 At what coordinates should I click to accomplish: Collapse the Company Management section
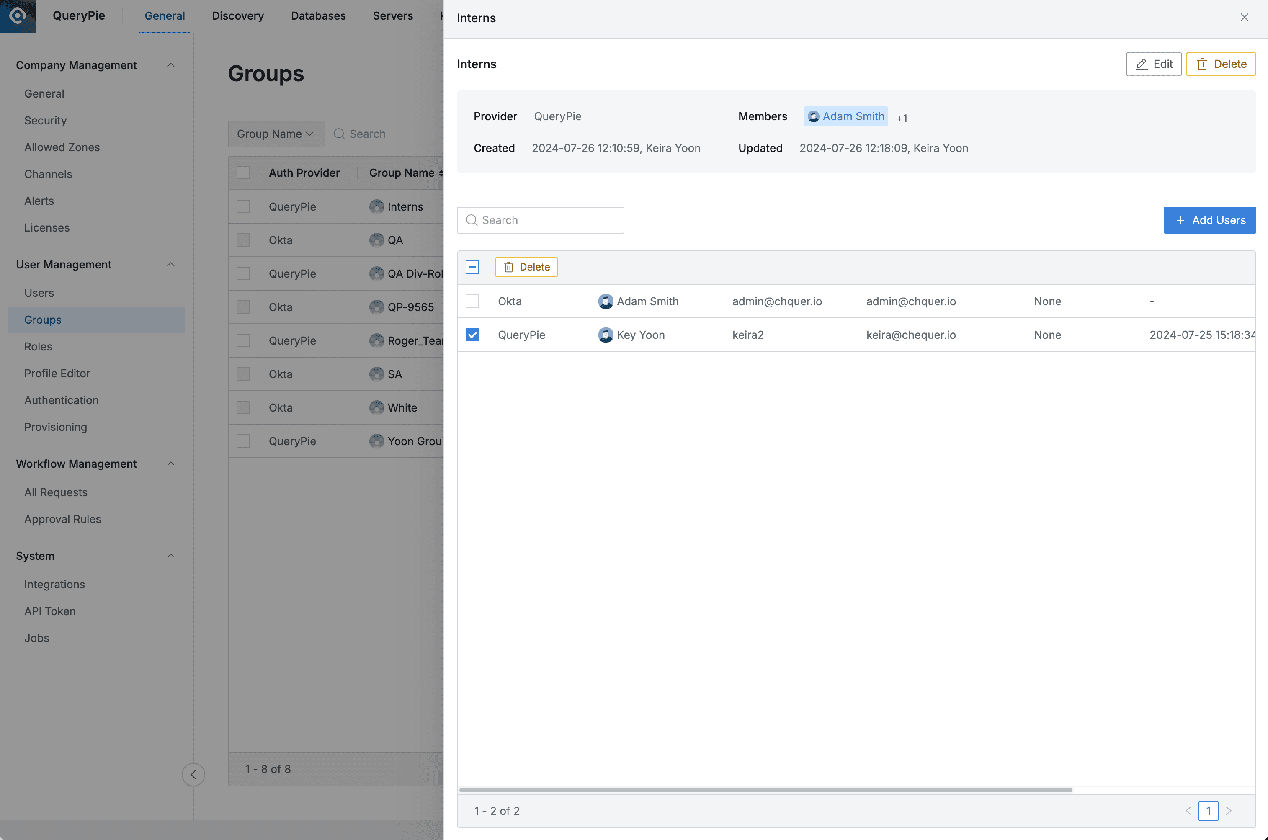[171, 65]
